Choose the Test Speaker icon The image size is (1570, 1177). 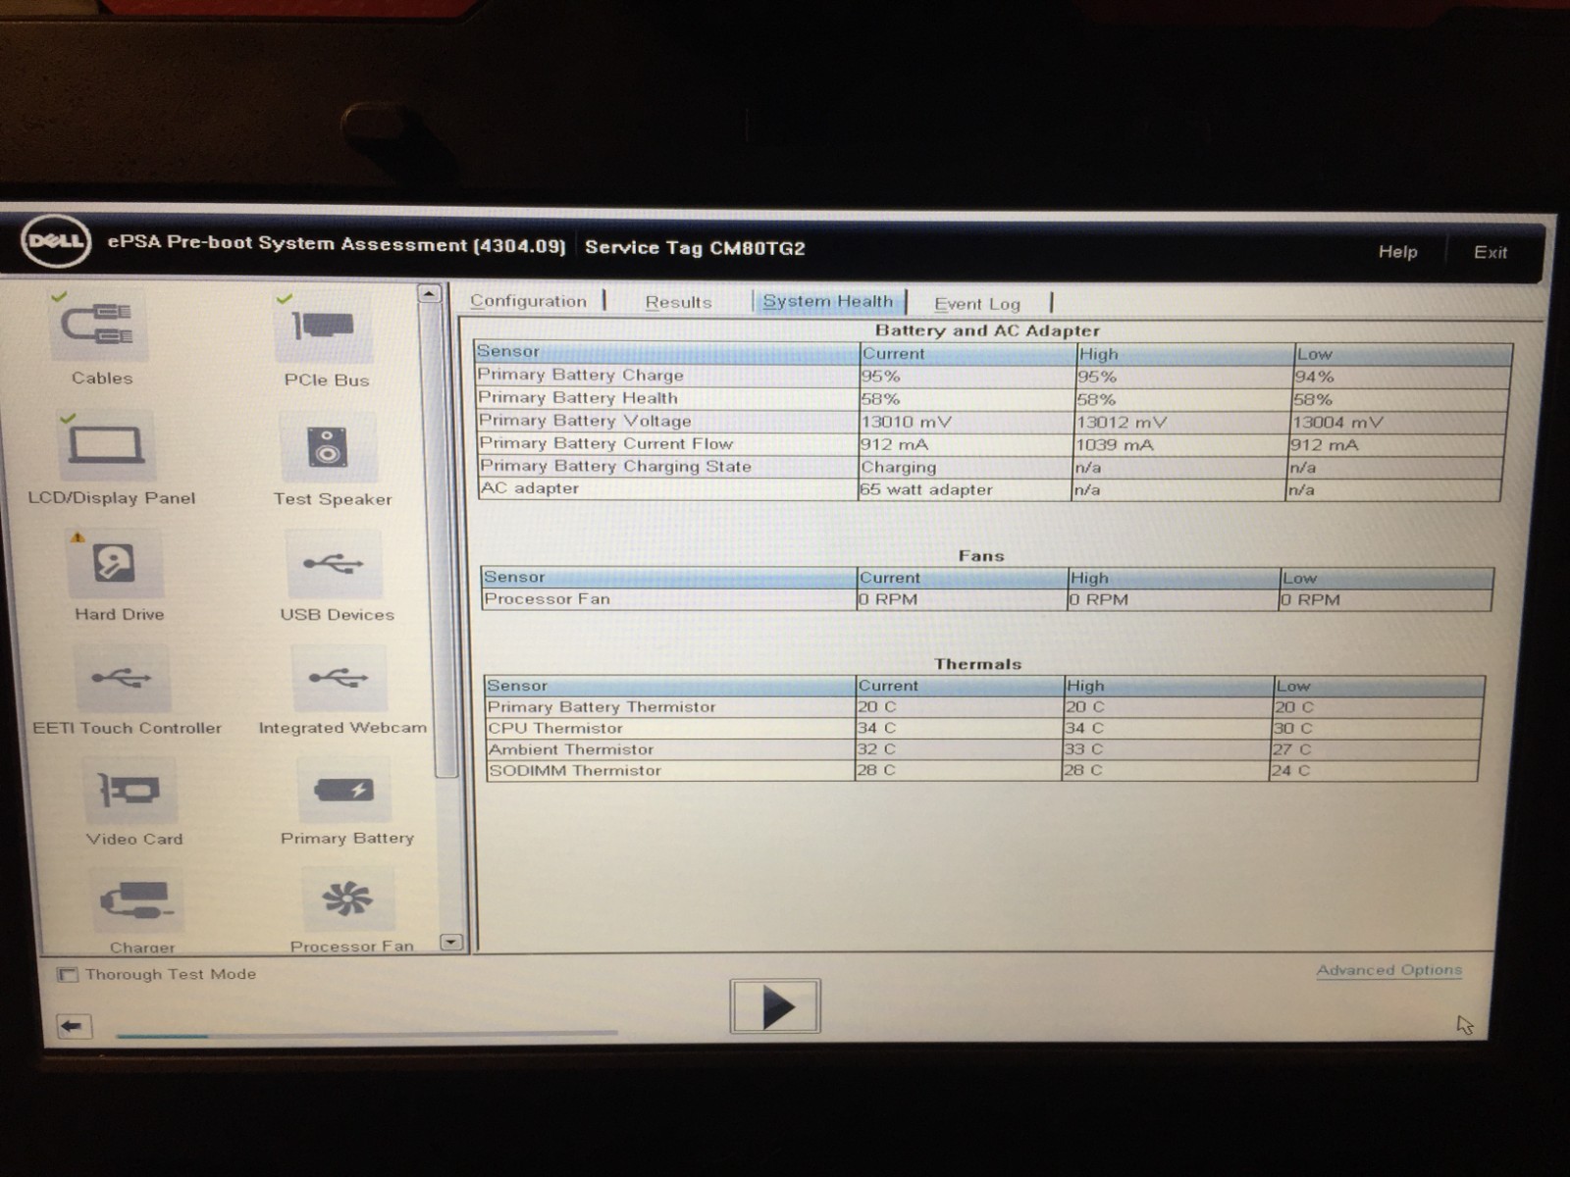point(328,447)
